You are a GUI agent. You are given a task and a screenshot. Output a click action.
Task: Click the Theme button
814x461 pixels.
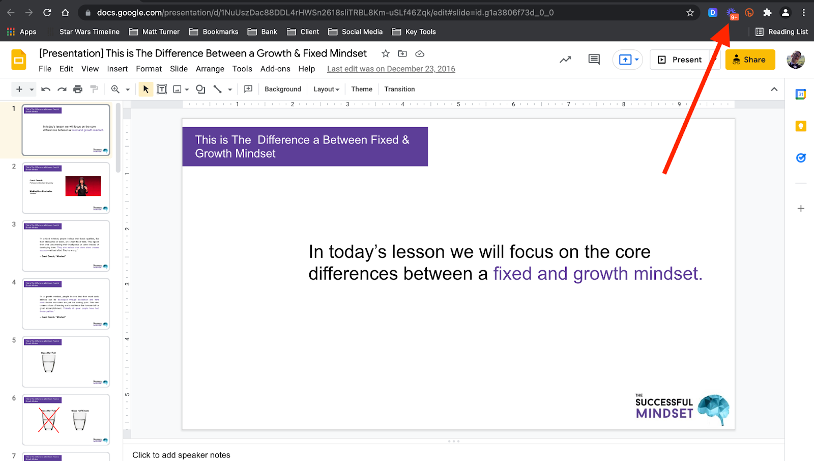coord(362,89)
